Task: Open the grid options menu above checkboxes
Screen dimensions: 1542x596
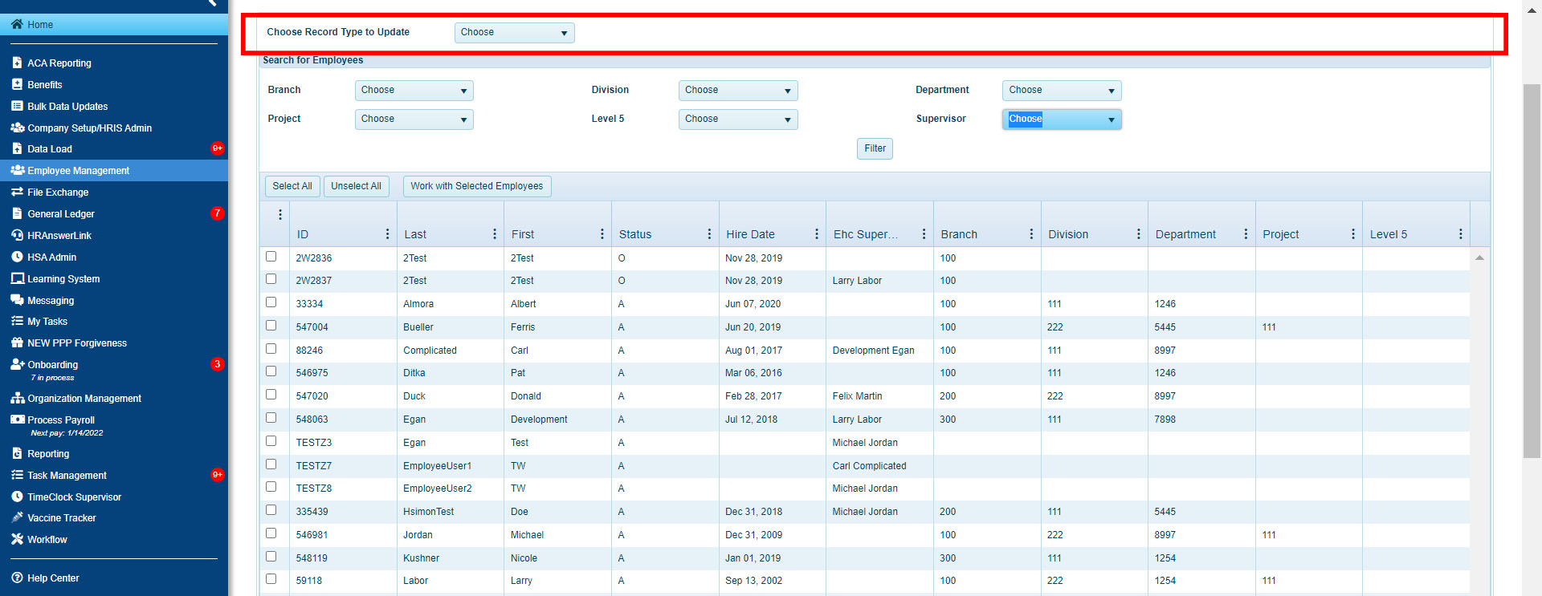Action: click(279, 214)
